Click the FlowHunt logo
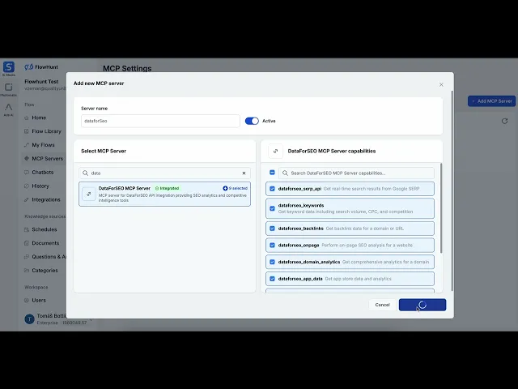Screen dimensions: 518x389 (41, 67)
